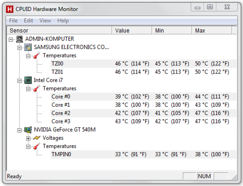Click the Ready status bar text
This screenshot has height=186, width=243.
click(14, 176)
